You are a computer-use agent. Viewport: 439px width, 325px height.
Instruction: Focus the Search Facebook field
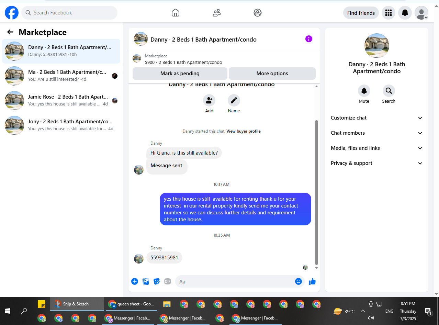pos(69,13)
